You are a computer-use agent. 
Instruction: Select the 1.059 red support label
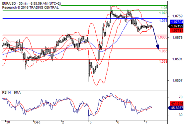point(163,61)
